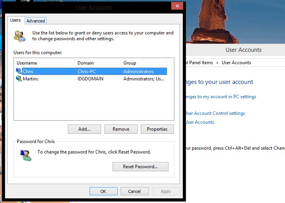Confirm the dialog with OK
Image resolution: width=285 pixels, height=203 pixels.
pos(103,191)
